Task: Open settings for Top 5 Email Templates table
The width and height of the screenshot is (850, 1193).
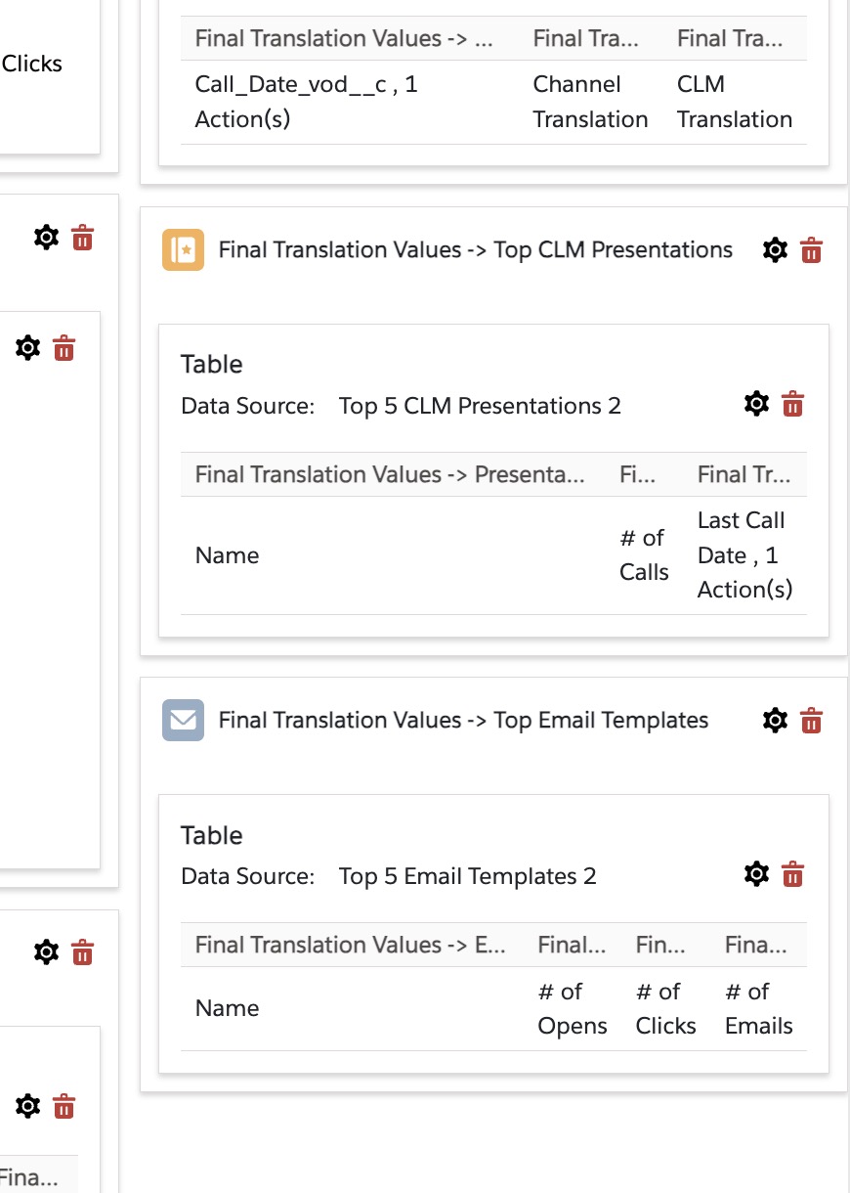Action: 756,874
